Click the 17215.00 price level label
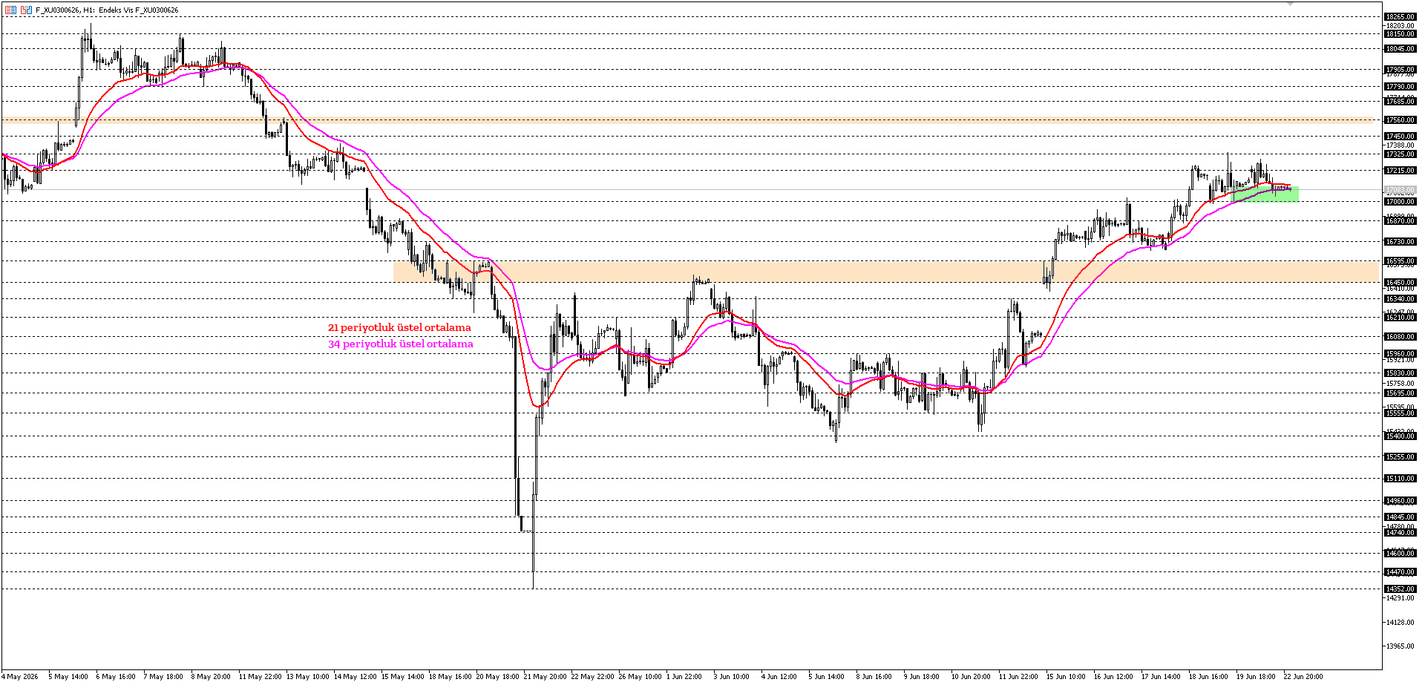 pos(1400,171)
